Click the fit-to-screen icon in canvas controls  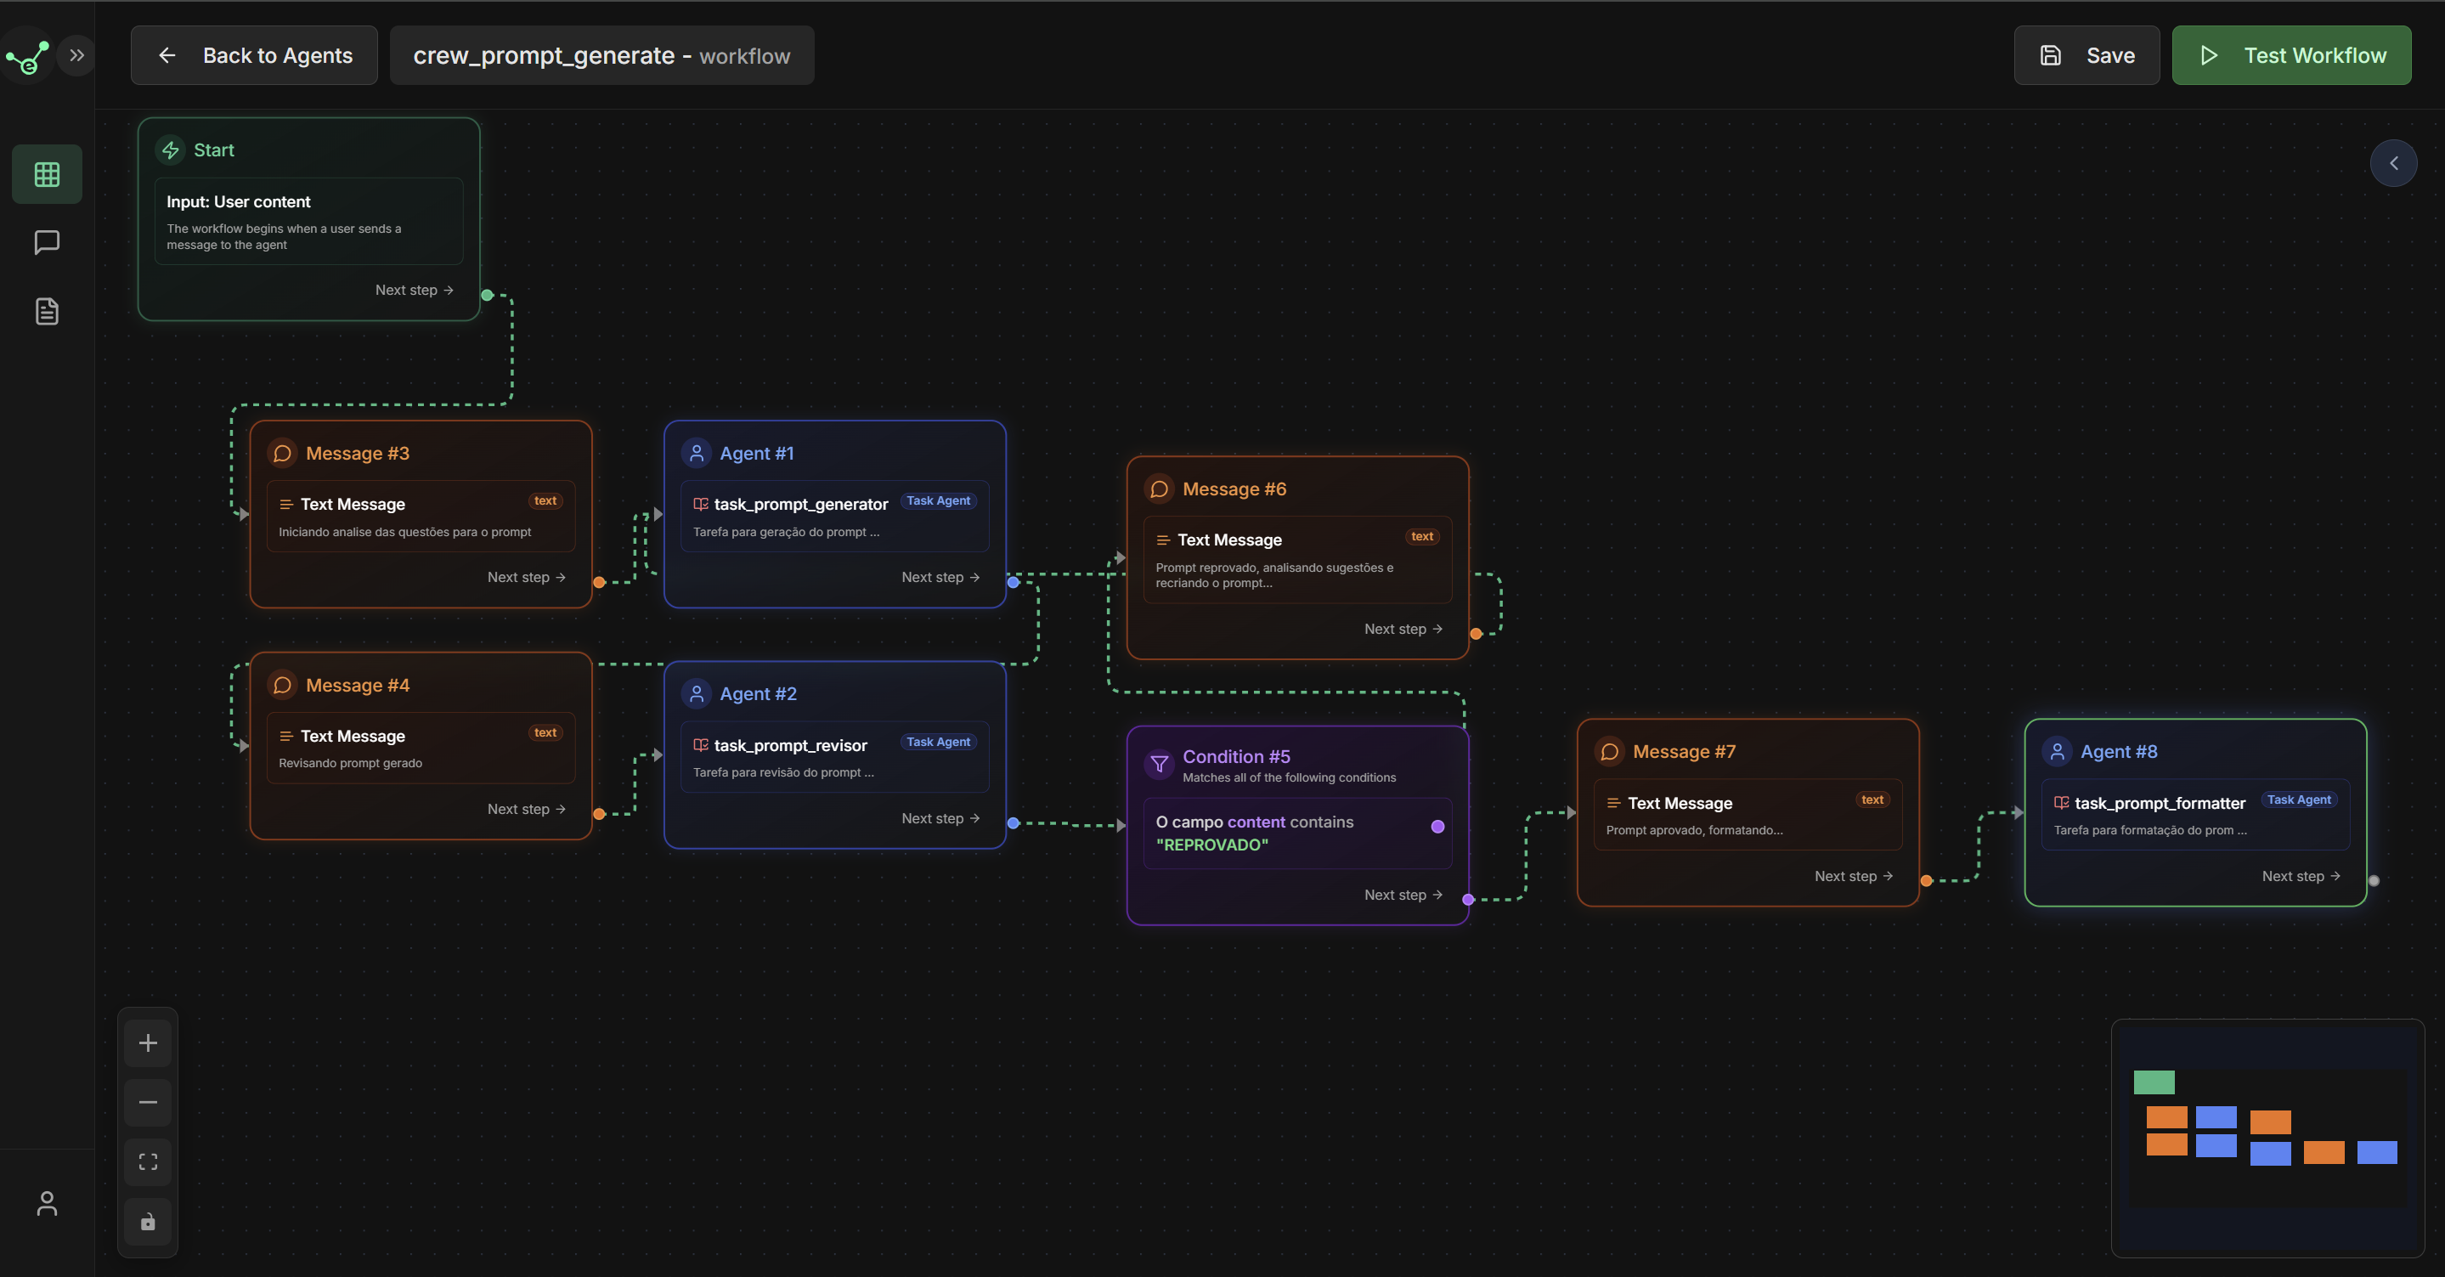pyautogui.click(x=148, y=1162)
